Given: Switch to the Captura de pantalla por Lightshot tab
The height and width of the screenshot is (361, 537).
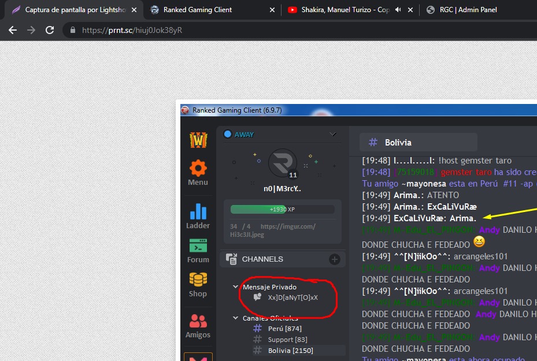Looking at the screenshot, I should [x=75, y=10].
